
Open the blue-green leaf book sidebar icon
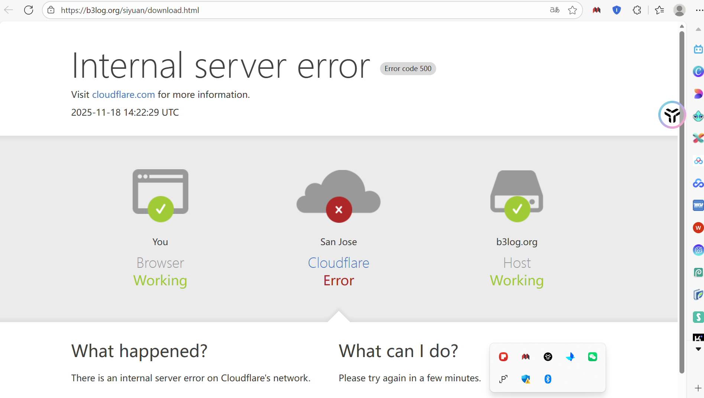point(698,295)
